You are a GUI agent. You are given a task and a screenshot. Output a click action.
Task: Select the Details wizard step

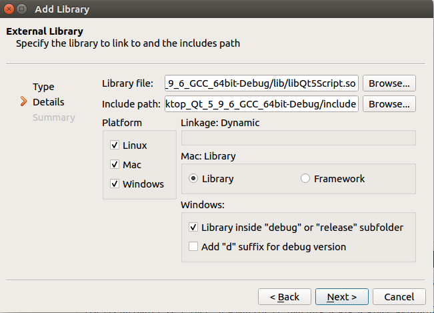tap(49, 102)
